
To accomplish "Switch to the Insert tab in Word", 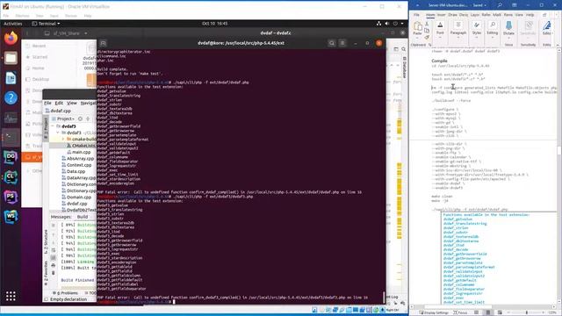I will coord(441,15).
